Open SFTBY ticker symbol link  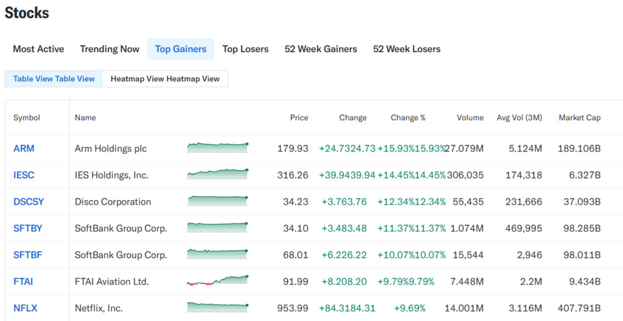point(28,228)
